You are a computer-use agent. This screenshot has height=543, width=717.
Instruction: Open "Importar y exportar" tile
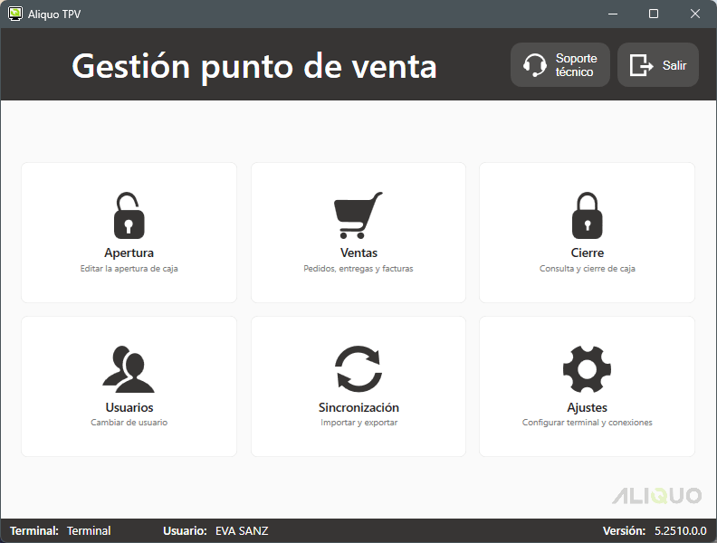[358, 423]
